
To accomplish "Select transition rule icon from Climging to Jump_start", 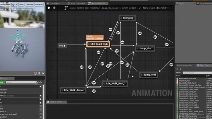I will tap(140, 33).
